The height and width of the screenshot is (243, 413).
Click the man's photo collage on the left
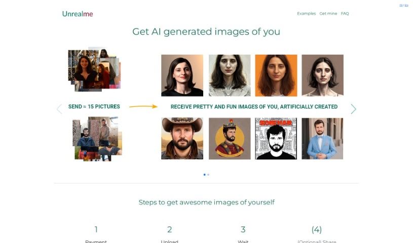[96, 139]
